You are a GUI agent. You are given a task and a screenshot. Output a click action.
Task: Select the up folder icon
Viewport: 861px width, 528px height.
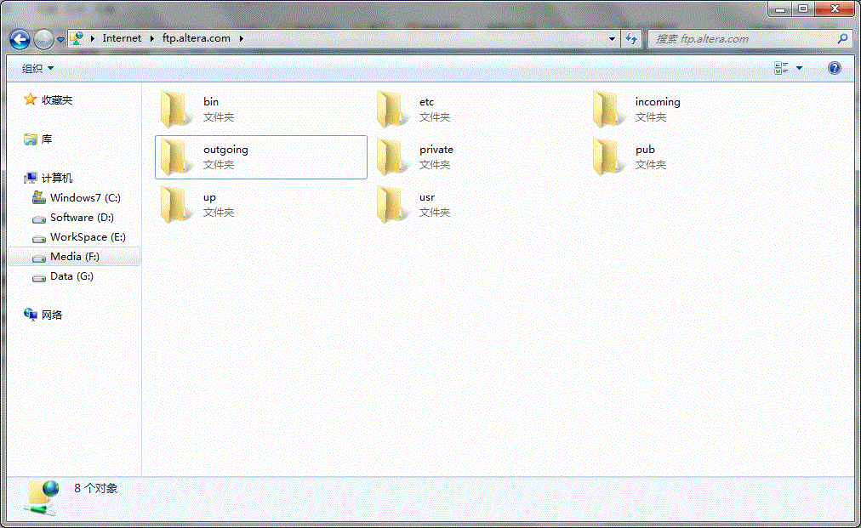click(175, 205)
